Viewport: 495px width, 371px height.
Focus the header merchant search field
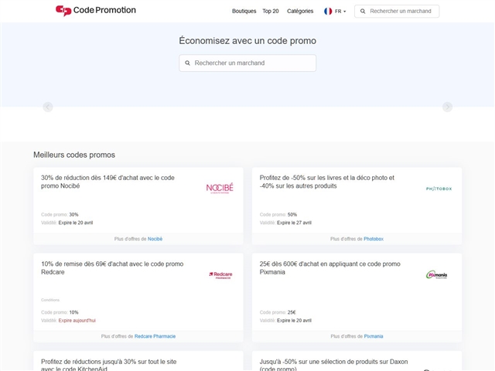397,12
